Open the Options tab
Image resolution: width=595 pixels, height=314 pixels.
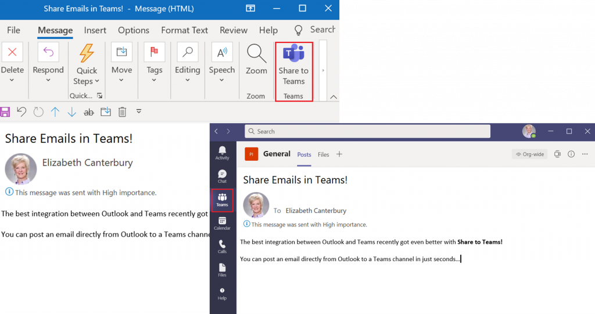point(133,30)
